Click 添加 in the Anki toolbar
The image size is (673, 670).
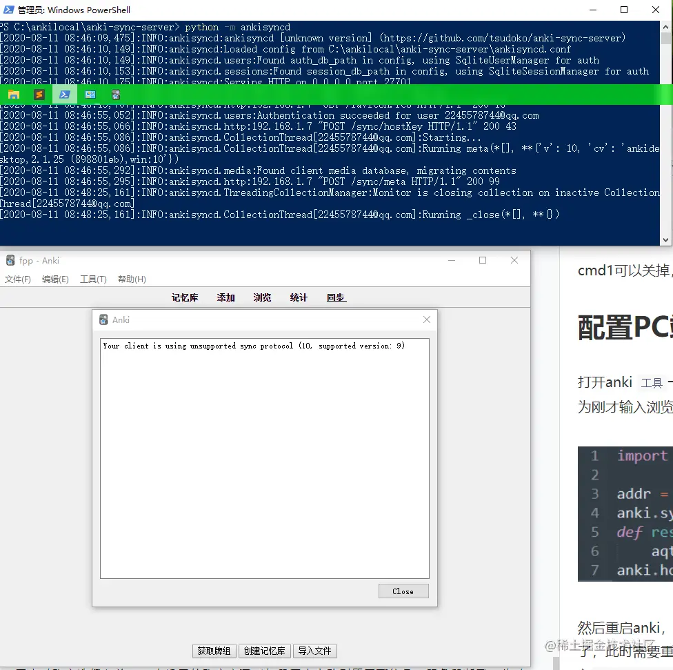coord(225,297)
